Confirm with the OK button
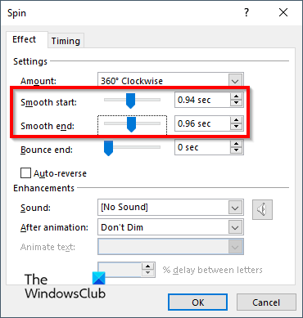 pyautogui.click(x=197, y=302)
